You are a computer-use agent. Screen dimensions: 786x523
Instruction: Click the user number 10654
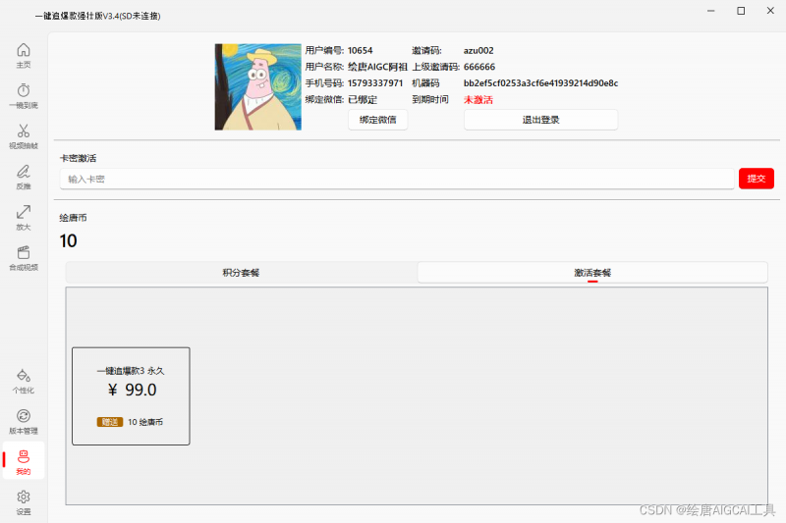pyautogui.click(x=360, y=51)
